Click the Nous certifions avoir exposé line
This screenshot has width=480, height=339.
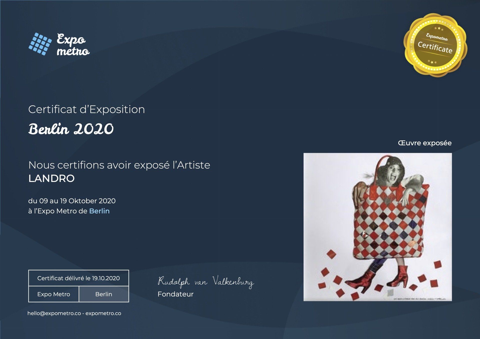pyautogui.click(x=119, y=165)
